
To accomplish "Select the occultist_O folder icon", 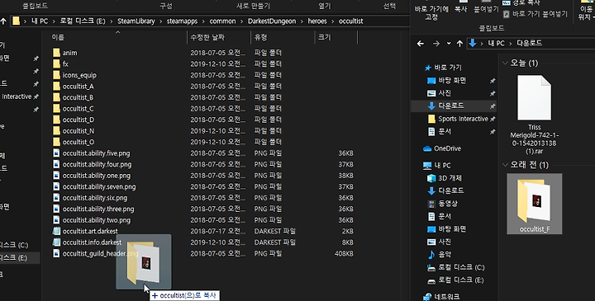I will coord(56,142).
